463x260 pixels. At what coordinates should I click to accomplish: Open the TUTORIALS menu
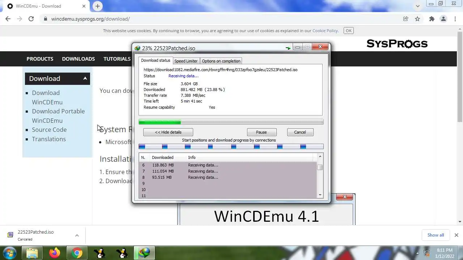pyautogui.click(x=117, y=59)
